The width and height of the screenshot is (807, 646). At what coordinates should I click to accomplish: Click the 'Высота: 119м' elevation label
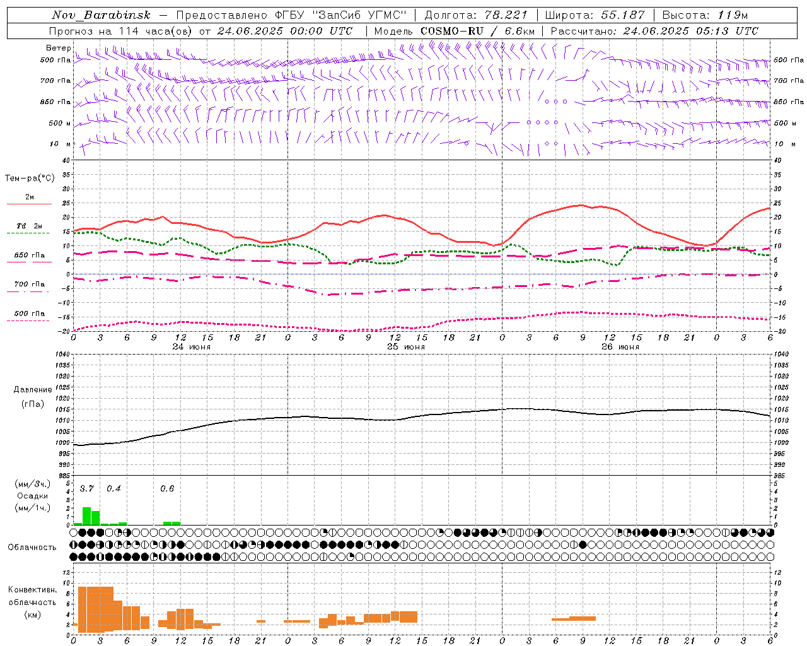[707, 15]
